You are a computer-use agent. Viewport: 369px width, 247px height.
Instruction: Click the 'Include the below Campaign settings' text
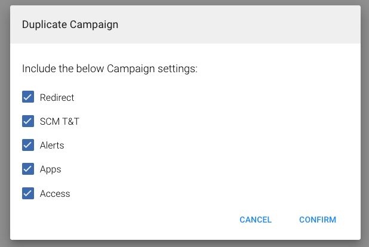tap(109, 69)
